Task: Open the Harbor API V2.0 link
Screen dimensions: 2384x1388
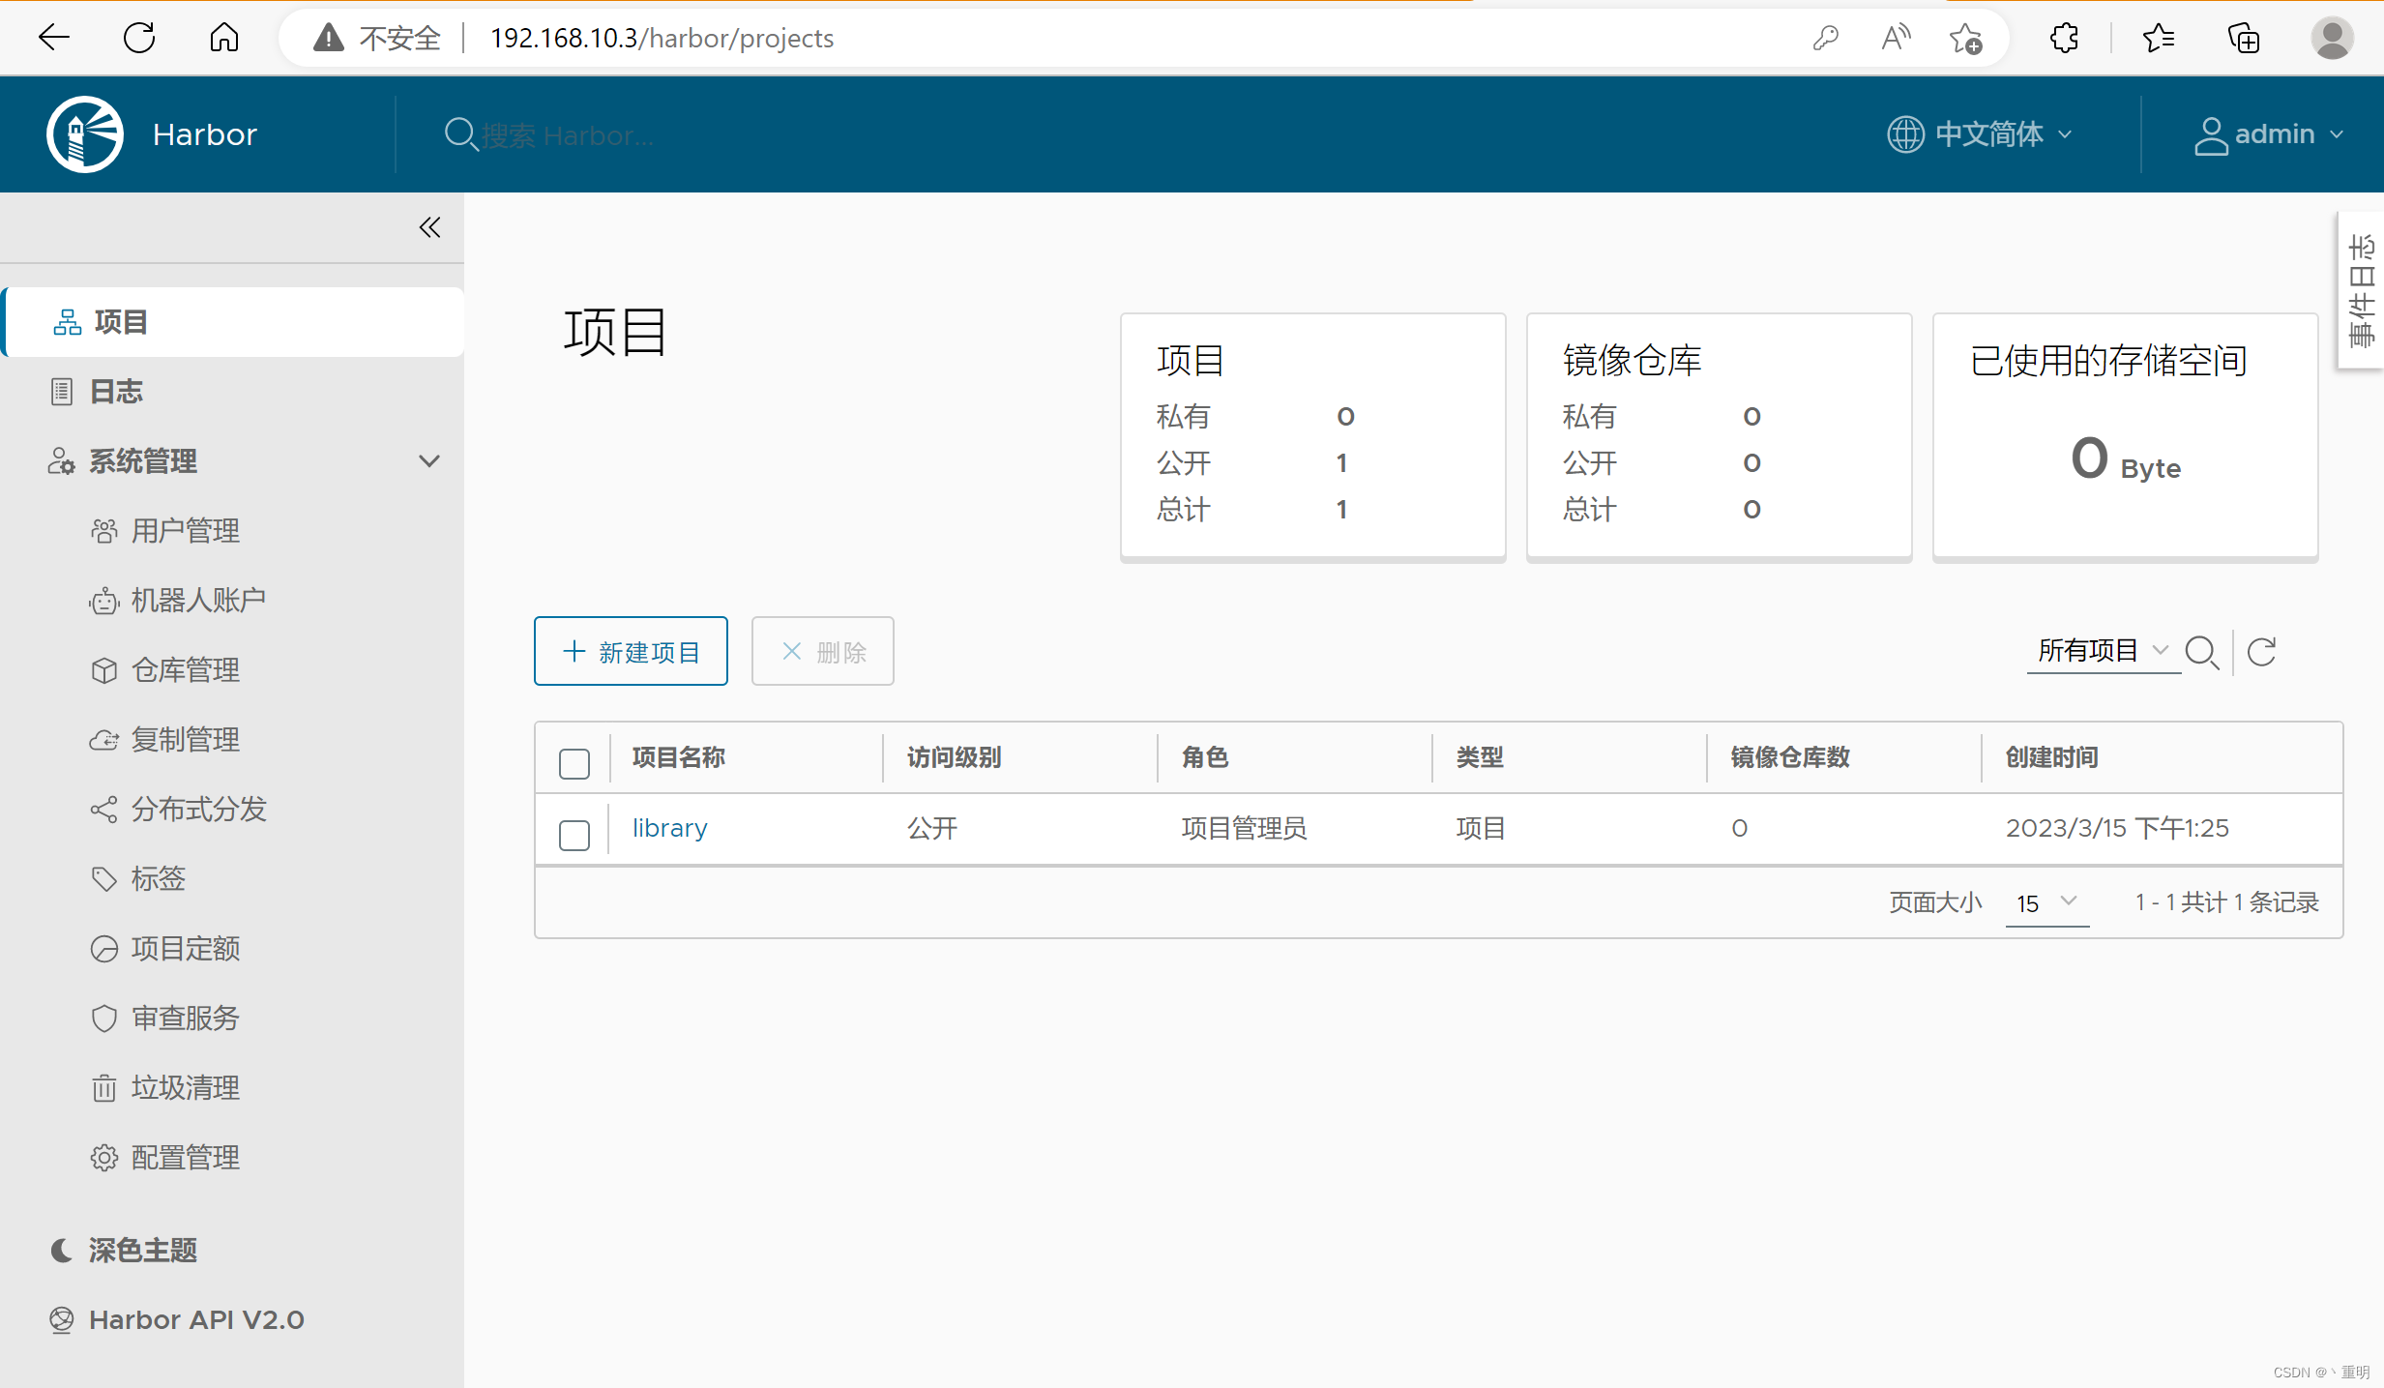Action: 177,1319
